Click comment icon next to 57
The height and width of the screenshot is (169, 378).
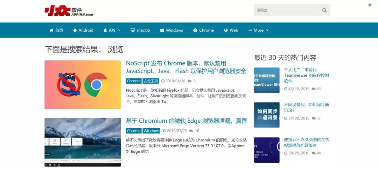(314, 118)
